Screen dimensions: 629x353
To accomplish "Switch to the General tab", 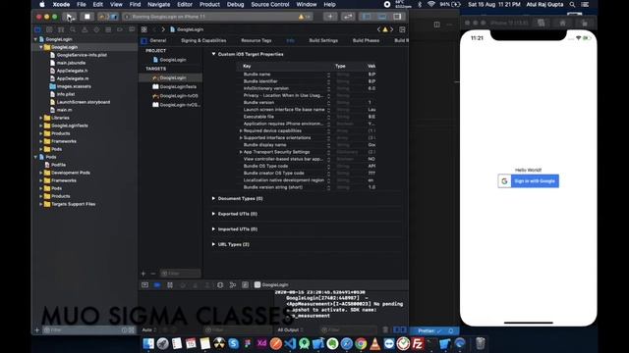I will [x=157, y=41].
